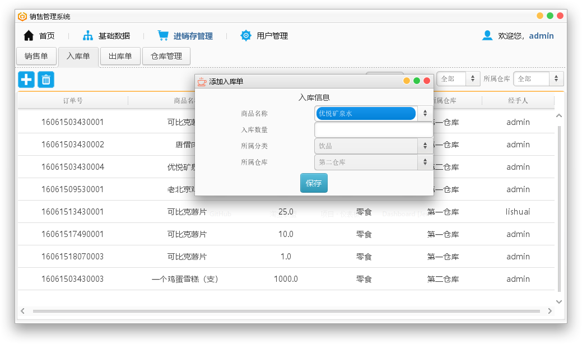Click the coffee cup icon in dialog title
The image size is (582, 344).
pyautogui.click(x=202, y=81)
